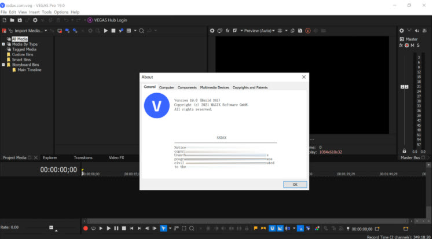The image size is (433, 239).
Task: Click the VEGAS Hub Login icon
Action: click(90, 20)
